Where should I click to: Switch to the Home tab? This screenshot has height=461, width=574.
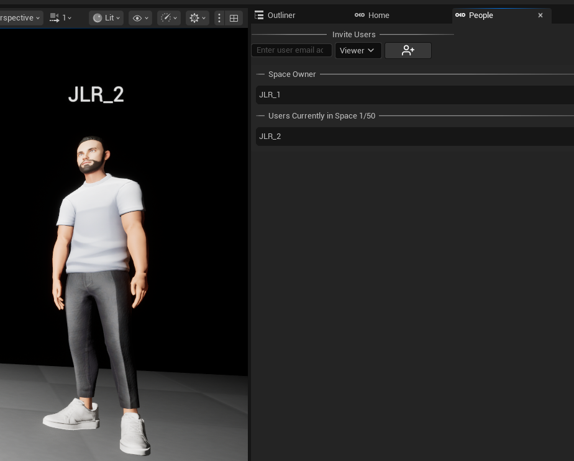372,15
